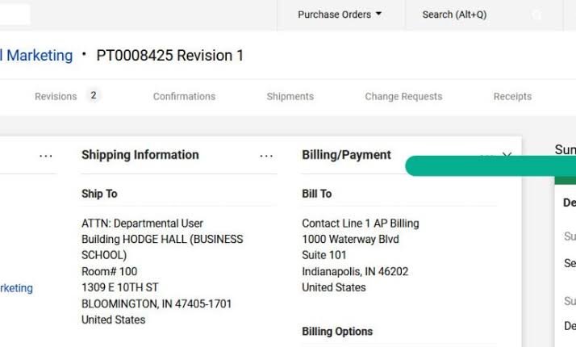Click the Billing/Payment section heading

[x=346, y=155]
